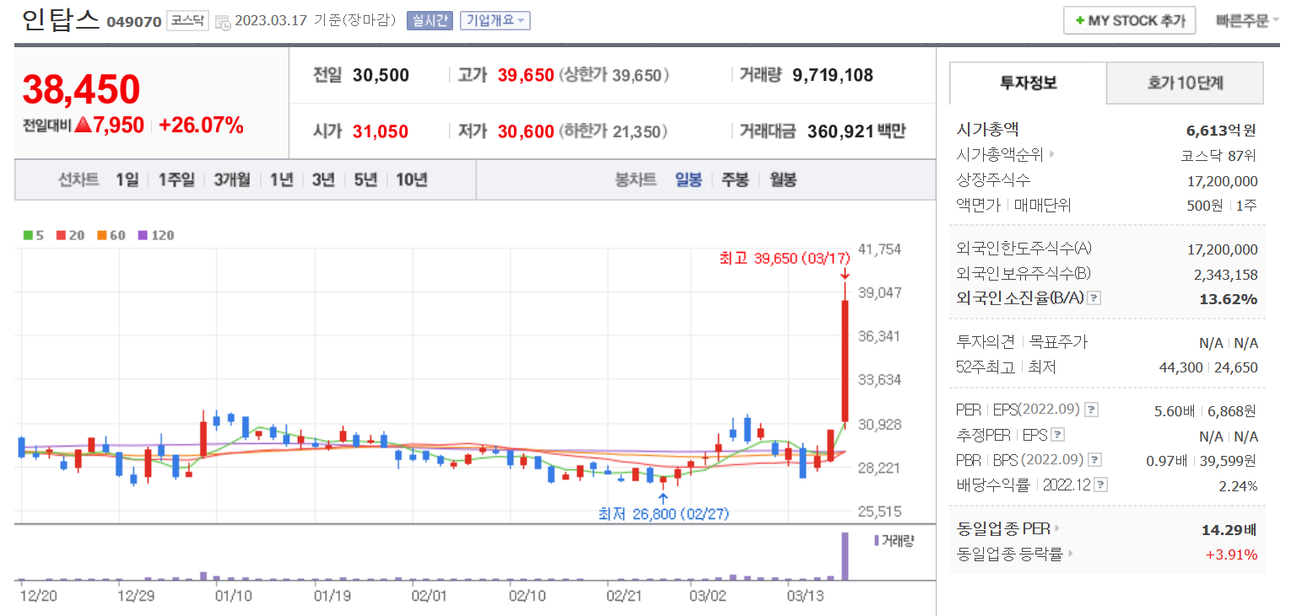Switch to the 투자정보 tab
The width and height of the screenshot is (1291, 616).
coord(1028,83)
